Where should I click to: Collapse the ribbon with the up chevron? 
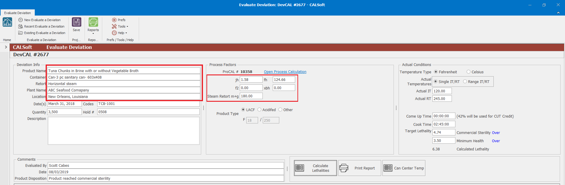point(558,13)
